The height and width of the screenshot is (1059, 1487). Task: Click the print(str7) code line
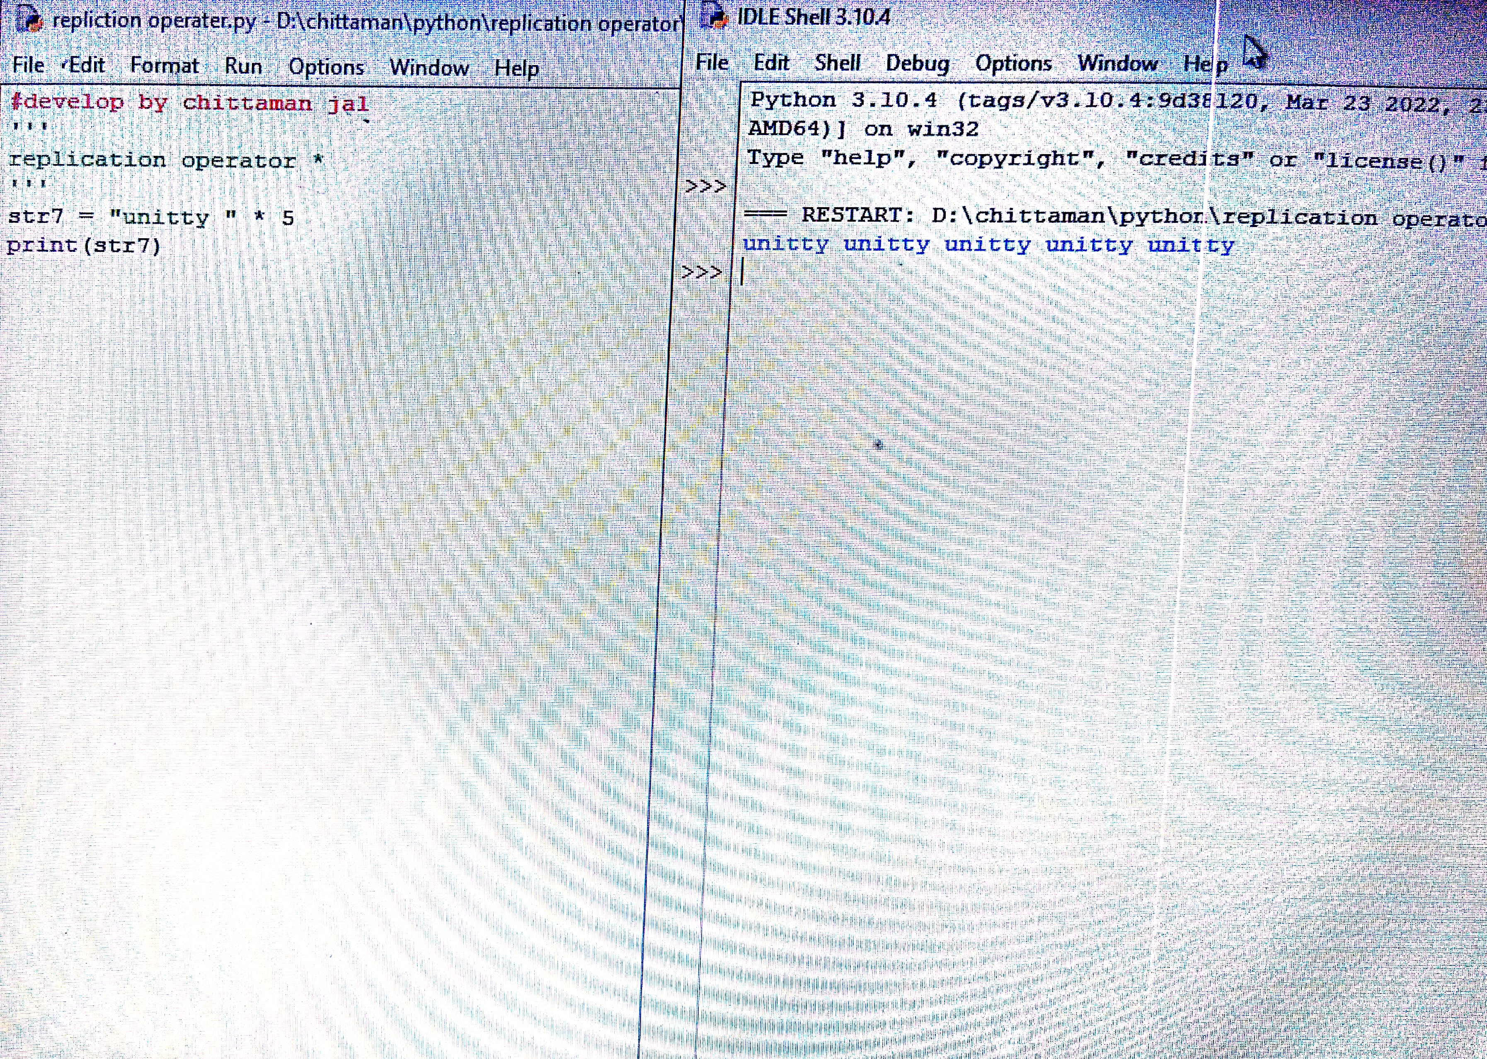pos(83,246)
